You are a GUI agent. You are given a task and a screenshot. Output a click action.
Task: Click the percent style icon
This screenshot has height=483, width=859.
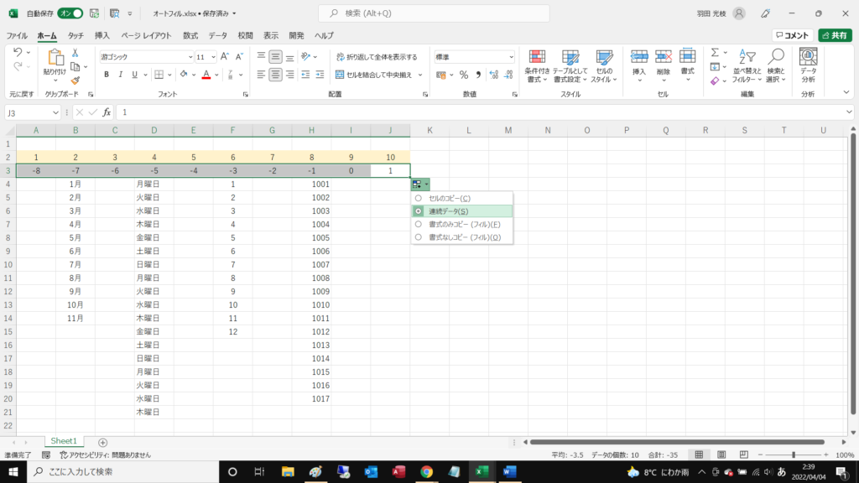click(464, 75)
